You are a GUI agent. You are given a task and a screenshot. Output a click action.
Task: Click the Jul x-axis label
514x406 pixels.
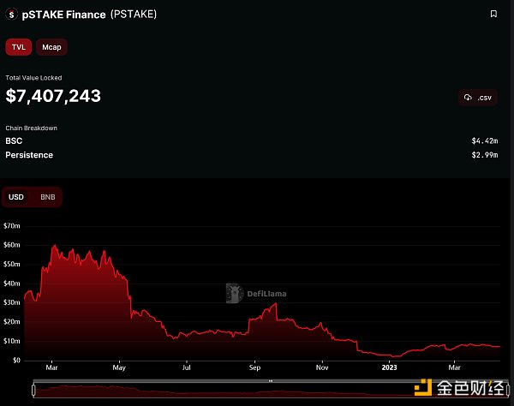186,367
